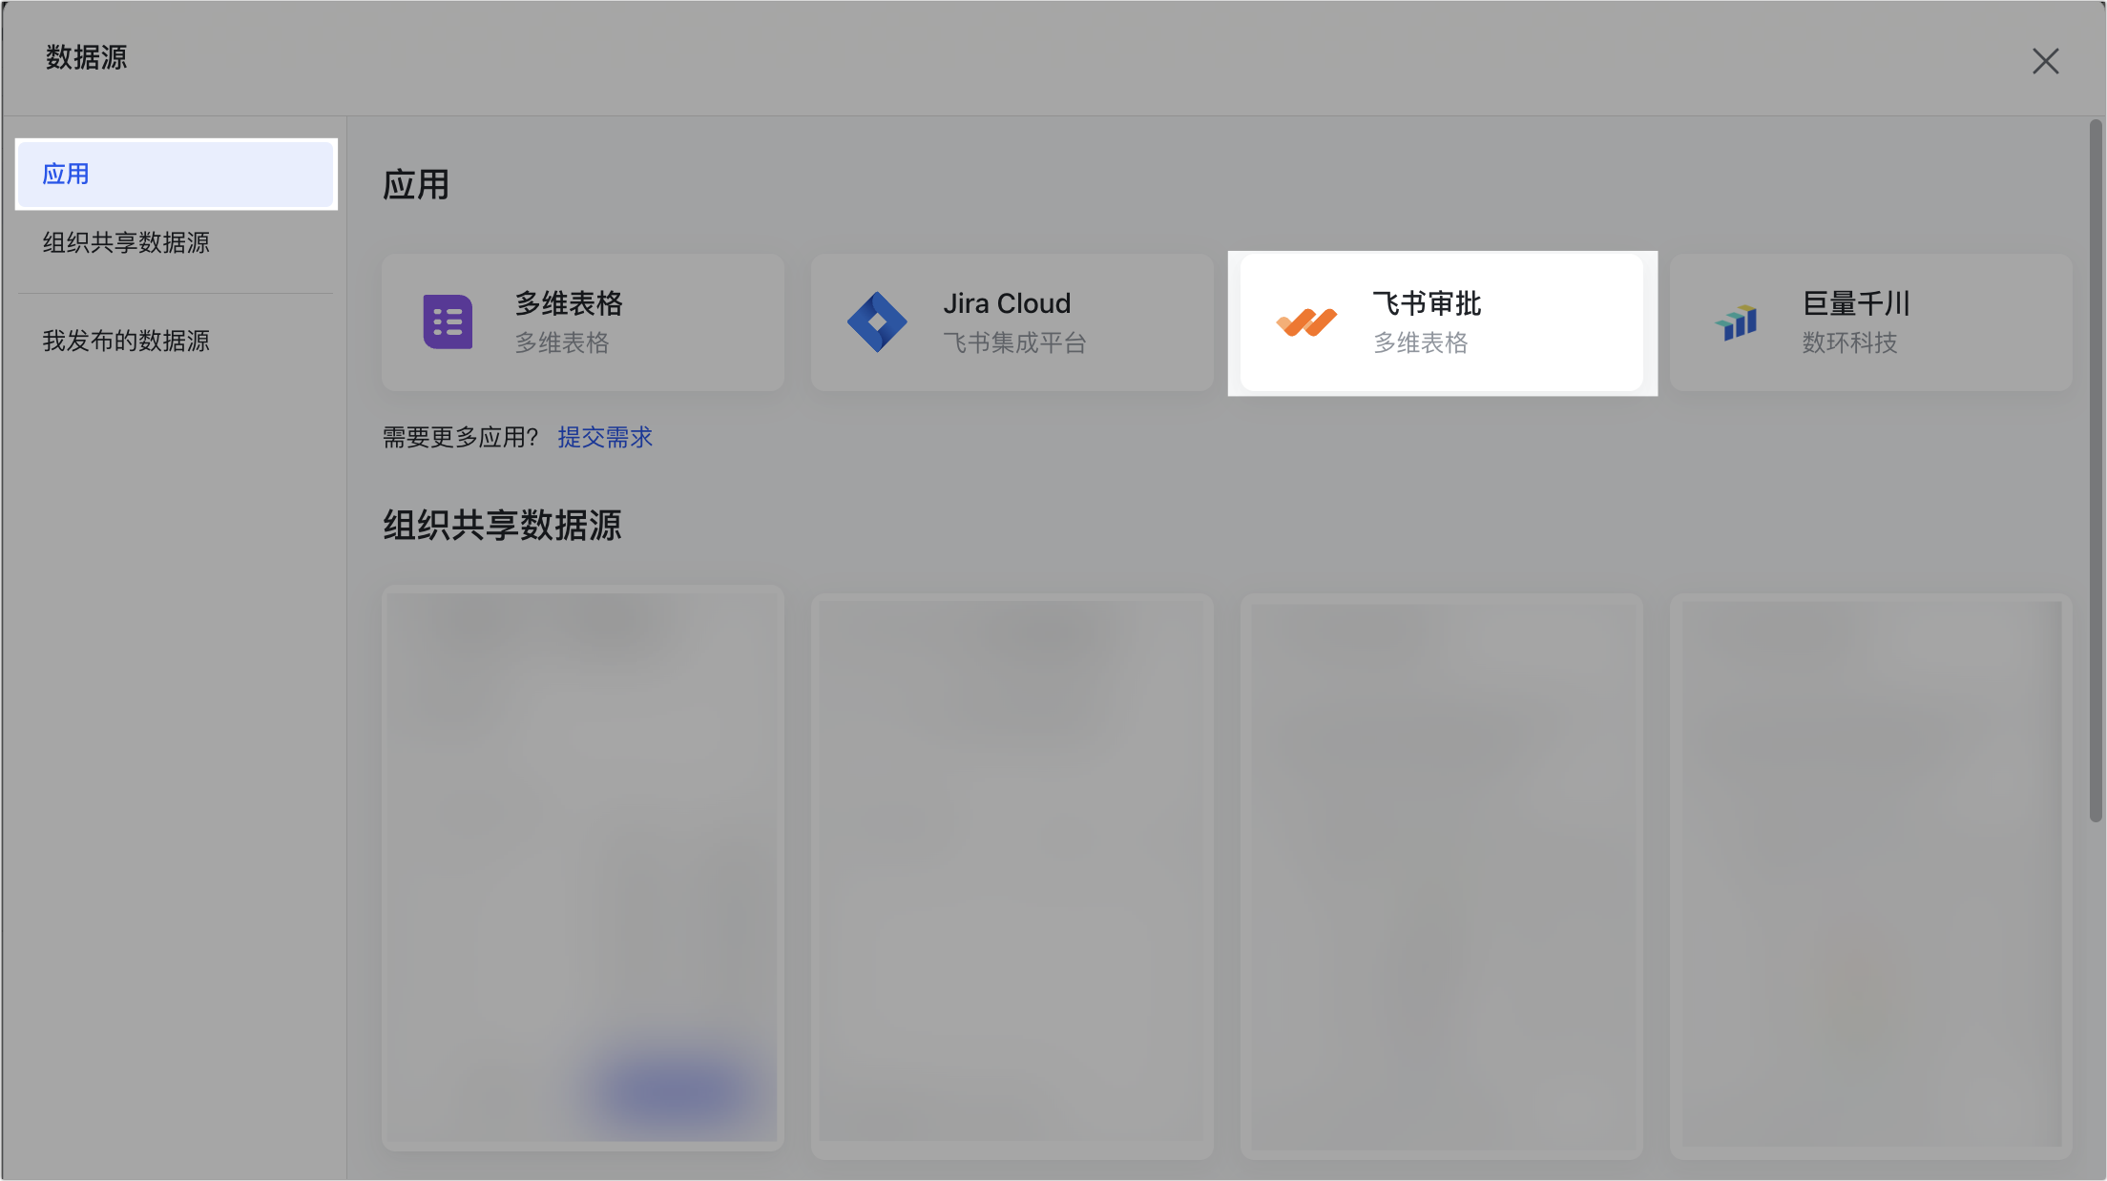The width and height of the screenshot is (2107, 1181).
Task: Click the 提交需求 link
Action: point(605,437)
